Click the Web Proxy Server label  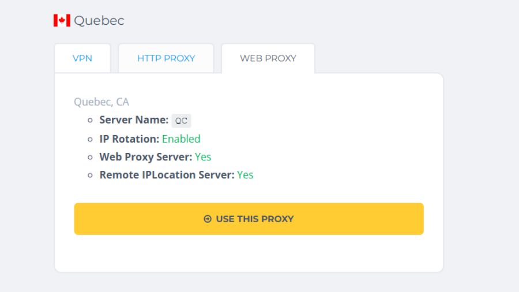(x=145, y=156)
